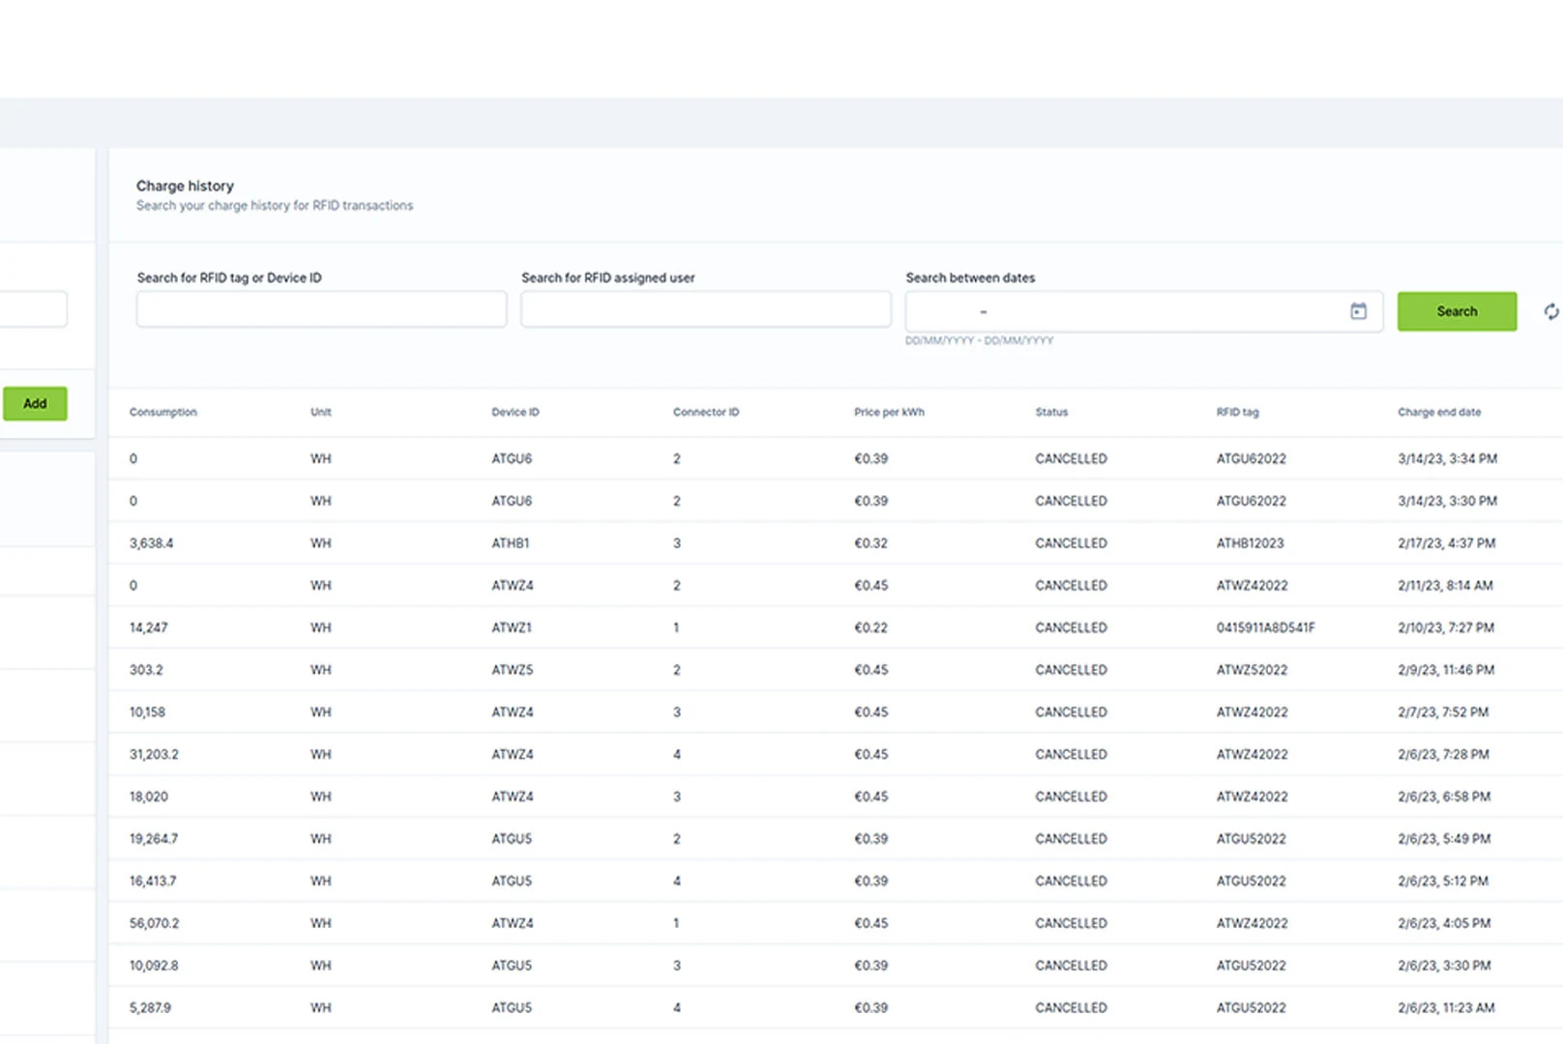Viewport: 1563px width, 1044px height.
Task: Select the row with consumption 56,070.2
Action: pyautogui.click(x=836, y=923)
